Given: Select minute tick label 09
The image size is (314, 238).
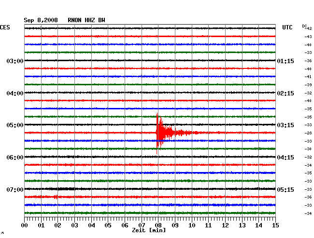Looking at the screenshot, I should click(x=175, y=225).
